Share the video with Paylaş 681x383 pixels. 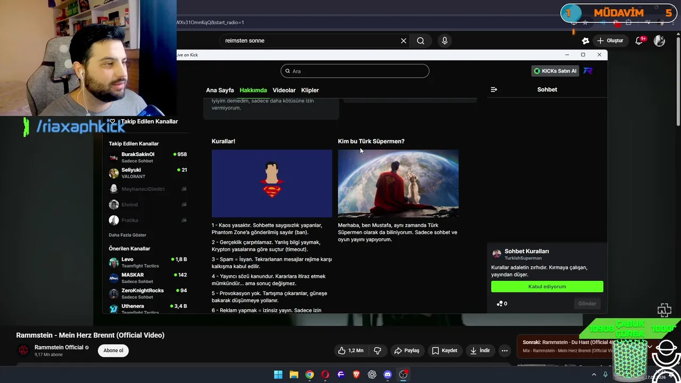point(406,351)
